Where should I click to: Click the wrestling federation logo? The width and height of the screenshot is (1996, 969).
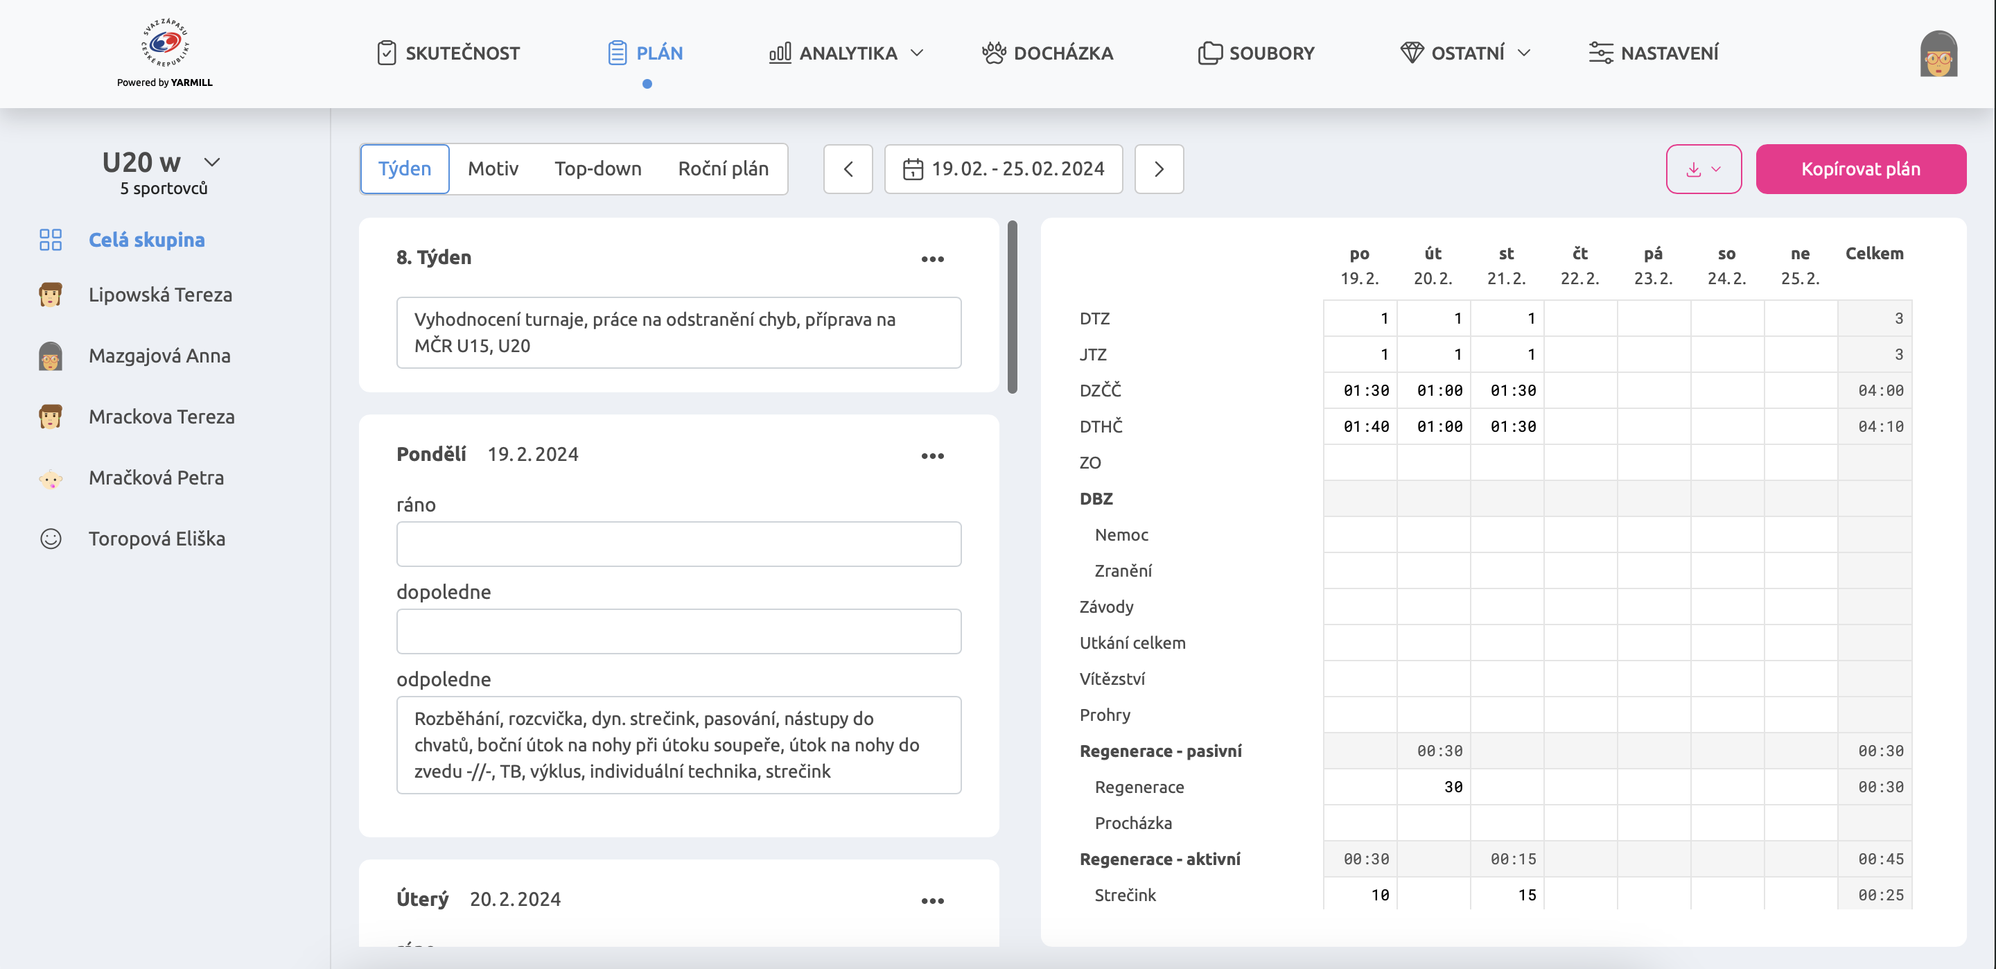click(164, 44)
